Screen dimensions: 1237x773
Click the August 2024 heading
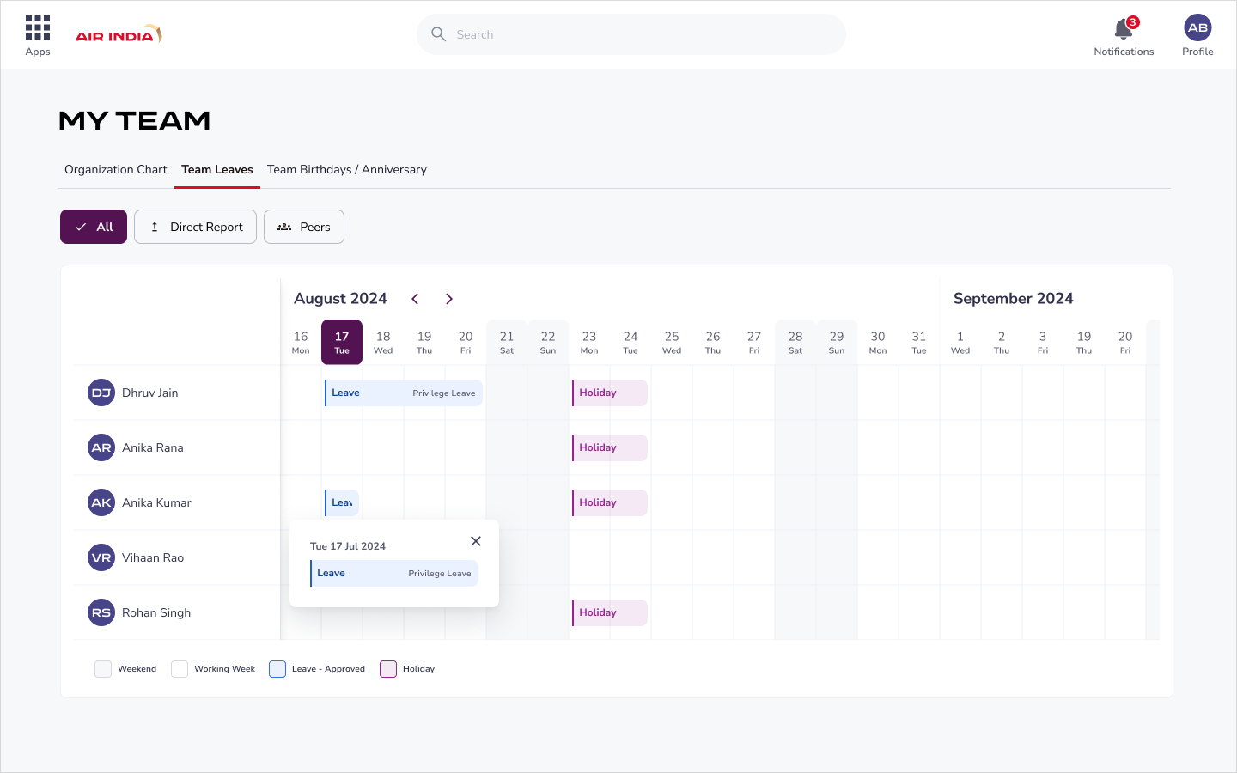340,299
